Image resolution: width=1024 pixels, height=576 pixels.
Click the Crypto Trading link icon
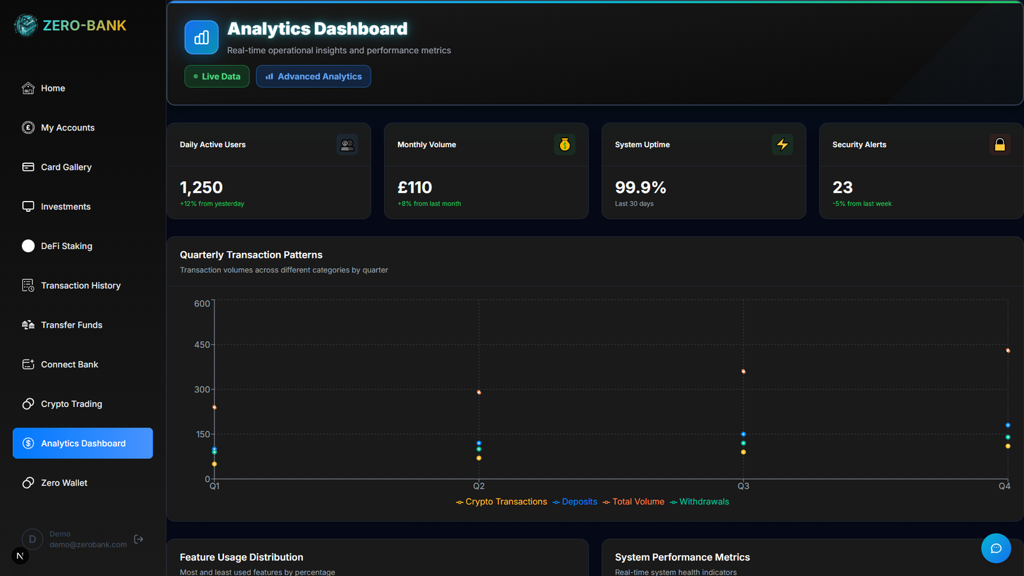[28, 404]
